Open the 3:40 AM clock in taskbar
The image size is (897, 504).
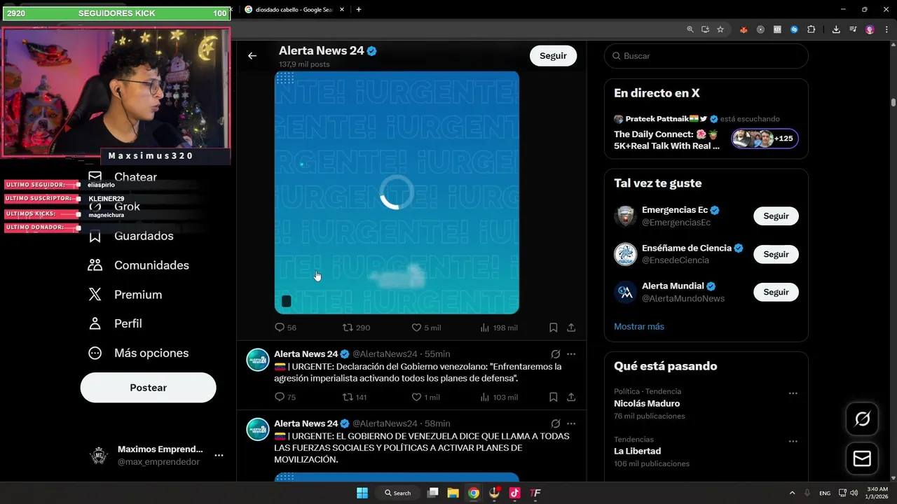(877, 493)
